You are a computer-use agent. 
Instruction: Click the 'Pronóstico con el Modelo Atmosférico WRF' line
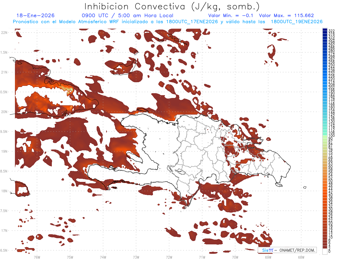click(x=168, y=22)
